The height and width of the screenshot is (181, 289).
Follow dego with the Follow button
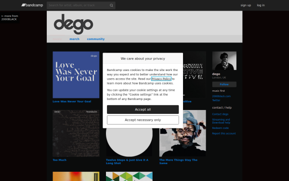[224, 84]
